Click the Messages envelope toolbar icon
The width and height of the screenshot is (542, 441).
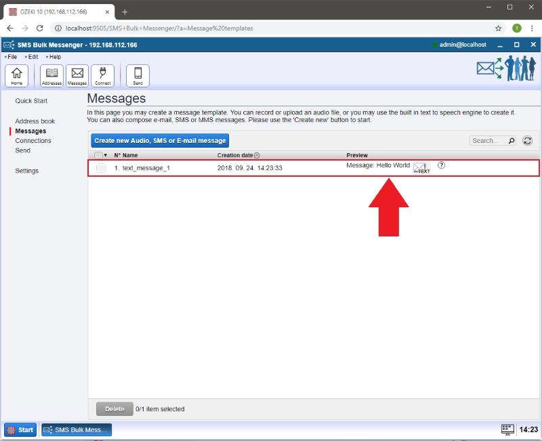[x=77, y=75]
